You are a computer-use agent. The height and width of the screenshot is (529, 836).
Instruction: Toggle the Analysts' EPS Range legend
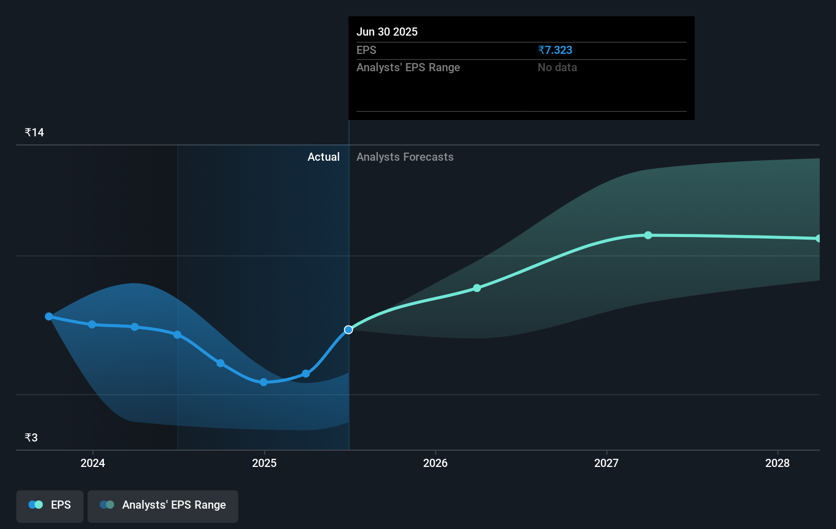[163, 505]
